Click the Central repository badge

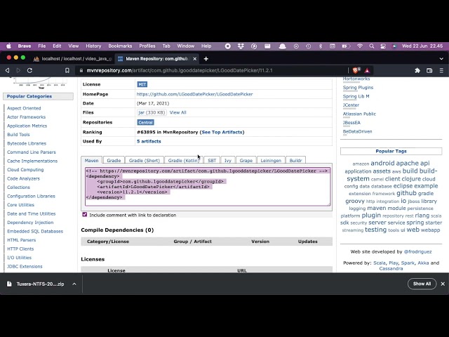click(145, 122)
